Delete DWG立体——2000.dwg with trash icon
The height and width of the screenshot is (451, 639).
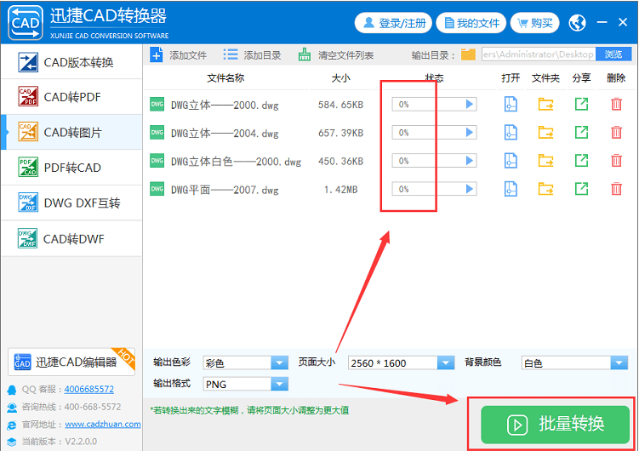tap(617, 105)
